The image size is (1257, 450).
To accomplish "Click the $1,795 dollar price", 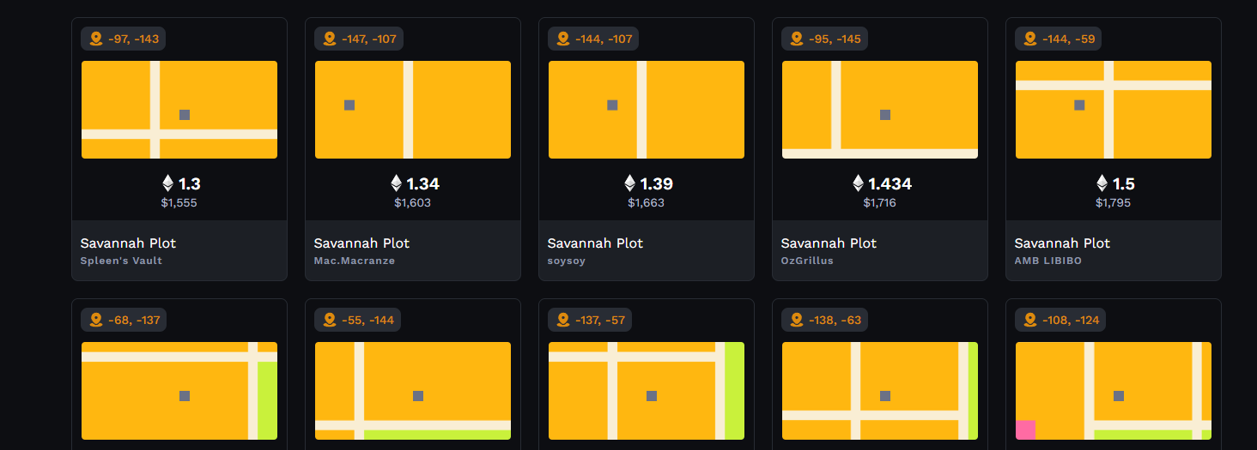I will coord(1114,203).
